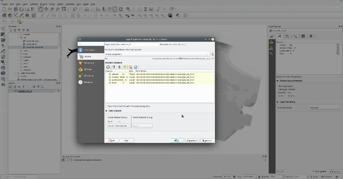This screenshot has width=343, height=179.
Task: Click the Annuler button
Action: (x=207, y=141)
